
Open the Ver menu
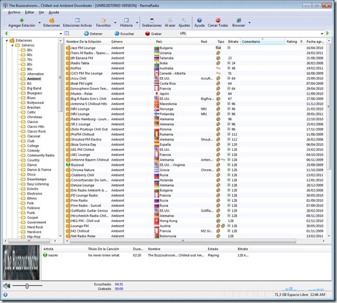click(x=41, y=12)
